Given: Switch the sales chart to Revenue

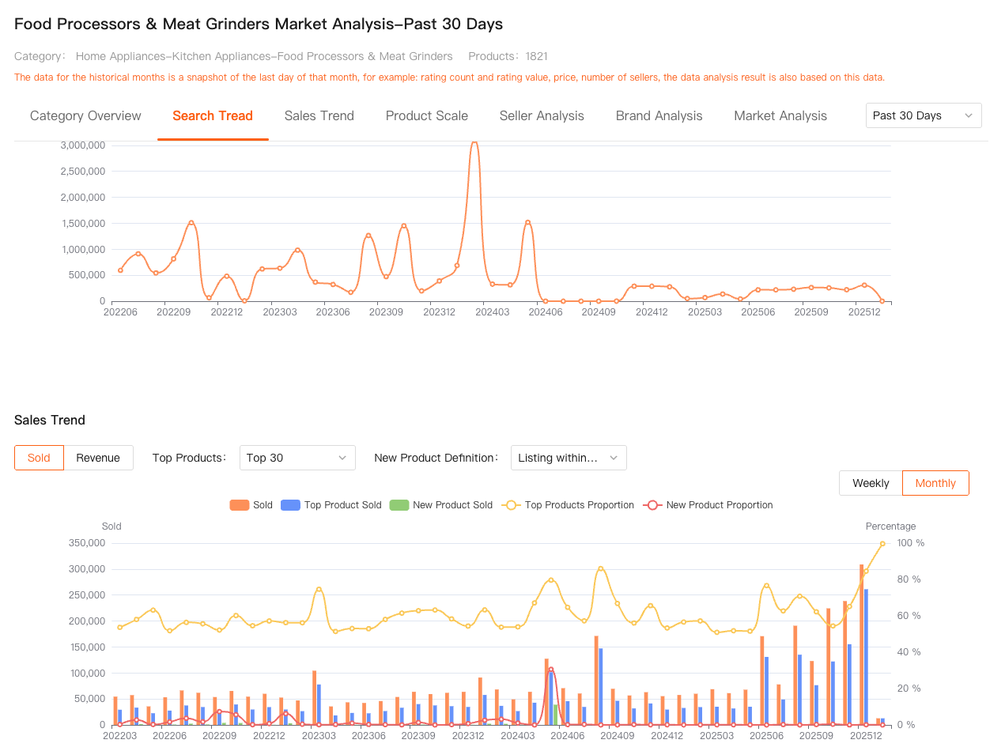Looking at the screenshot, I should tap(98, 458).
